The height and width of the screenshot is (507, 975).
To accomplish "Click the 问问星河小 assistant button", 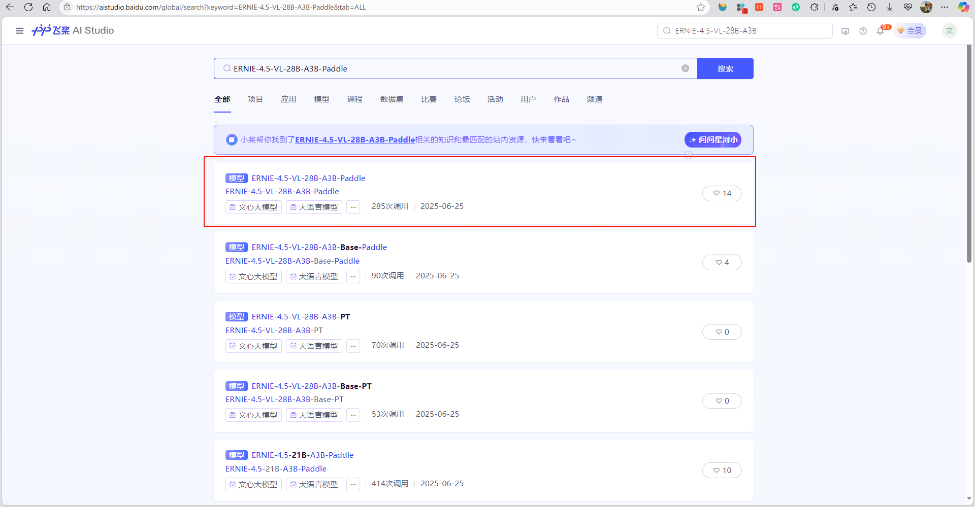I will [x=713, y=139].
